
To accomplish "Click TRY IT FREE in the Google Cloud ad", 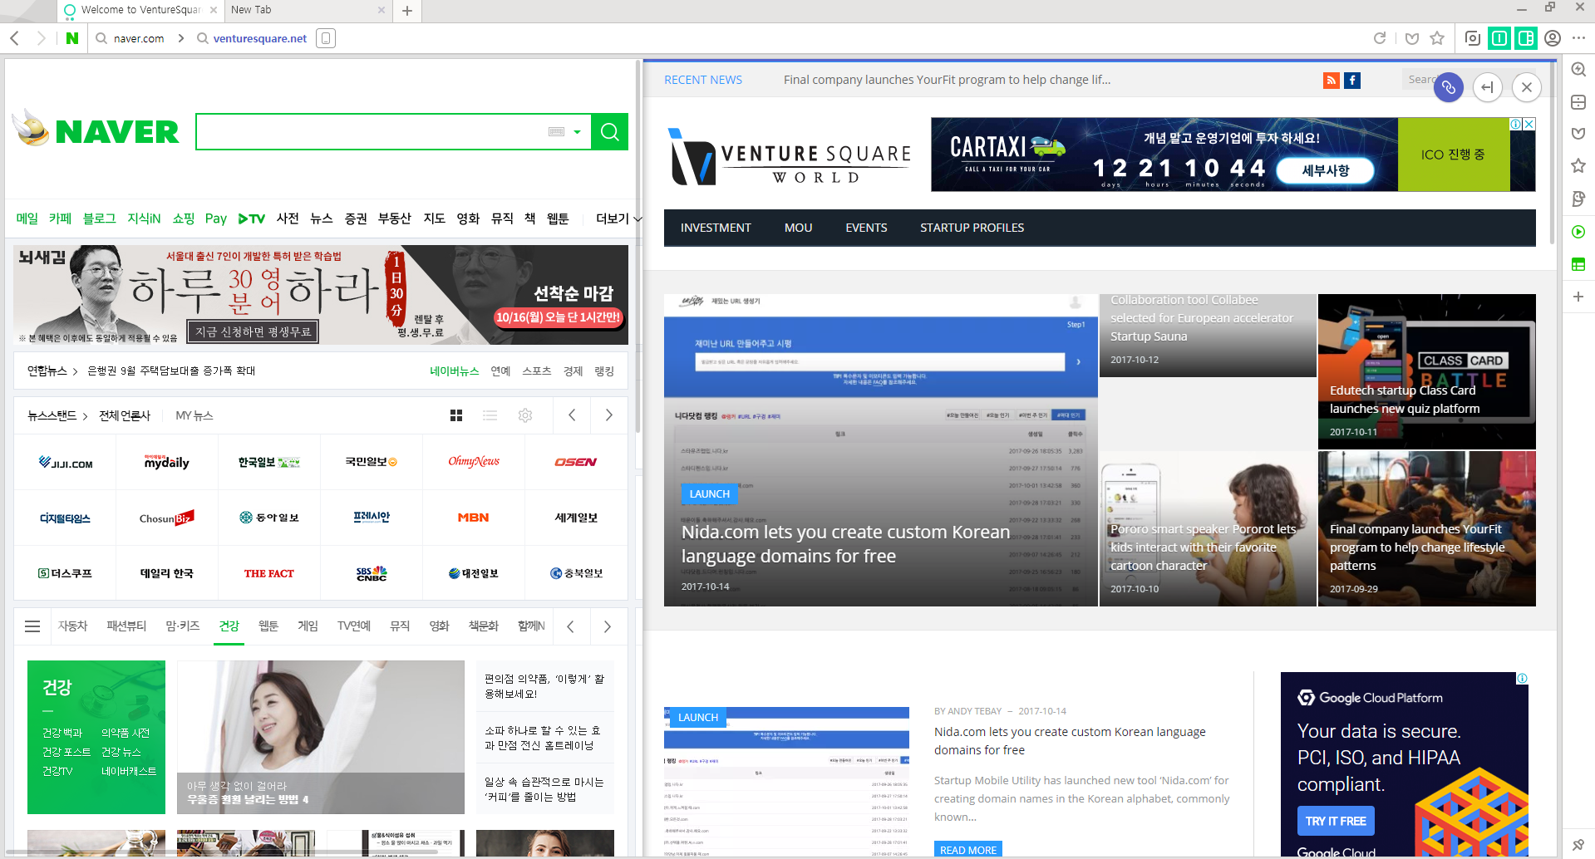I will pyautogui.click(x=1335, y=821).
